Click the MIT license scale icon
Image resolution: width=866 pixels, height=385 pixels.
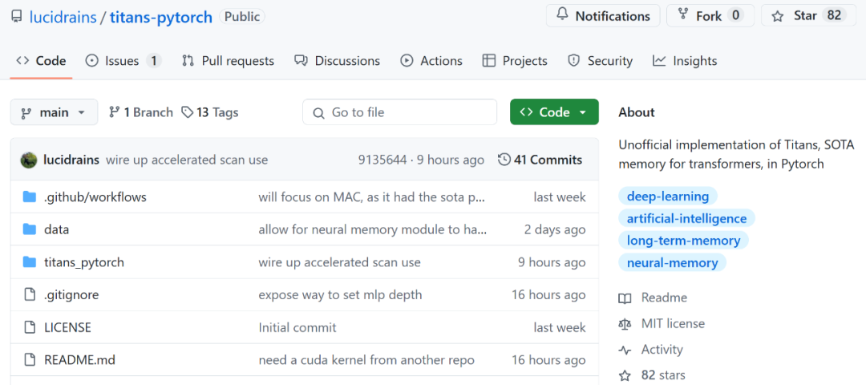pos(625,324)
